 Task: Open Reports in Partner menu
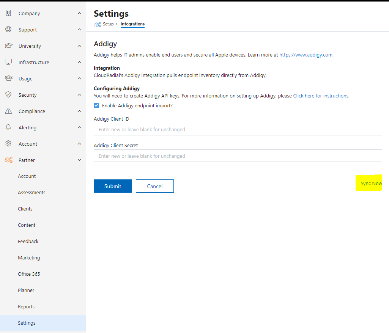click(x=26, y=307)
